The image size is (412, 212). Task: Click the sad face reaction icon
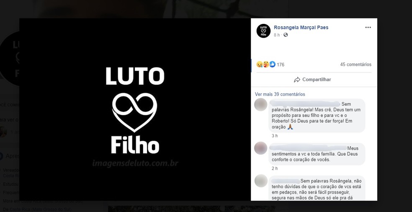(260, 64)
